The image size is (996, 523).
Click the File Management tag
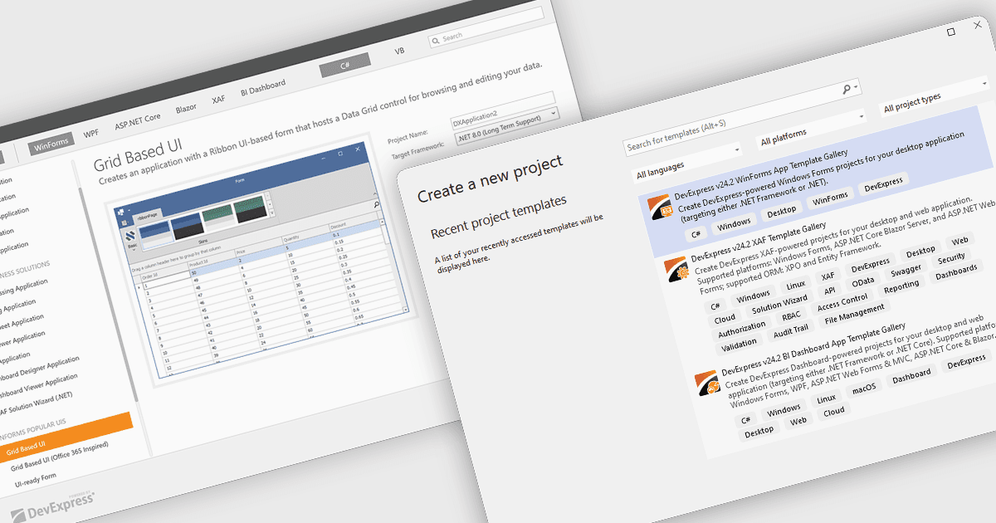coord(854,314)
